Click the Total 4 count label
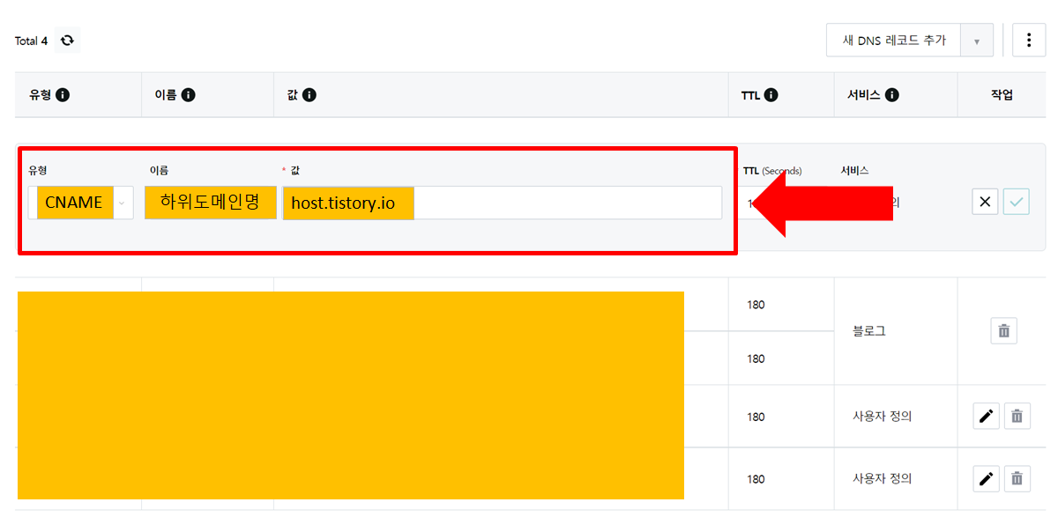Image resolution: width=1058 pixels, height=517 pixels. (x=31, y=41)
